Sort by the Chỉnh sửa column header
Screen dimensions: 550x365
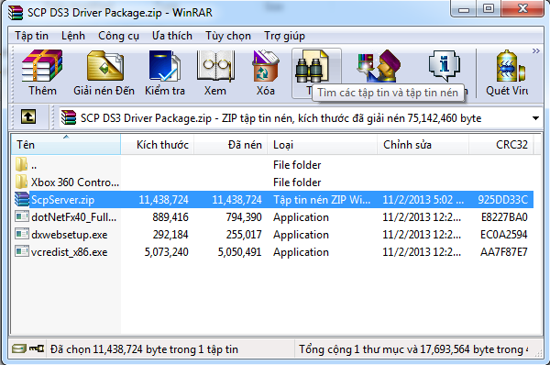click(x=423, y=145)
